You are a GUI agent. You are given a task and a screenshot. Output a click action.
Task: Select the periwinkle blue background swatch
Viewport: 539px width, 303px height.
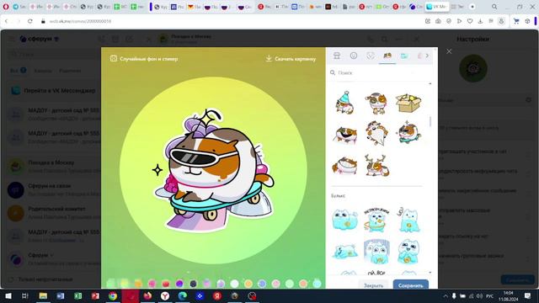coord(262,284)
